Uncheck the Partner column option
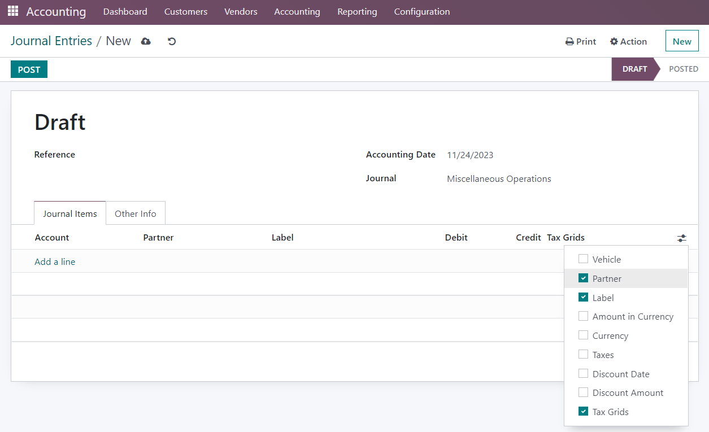709x432 pixels. coord(584,278)
